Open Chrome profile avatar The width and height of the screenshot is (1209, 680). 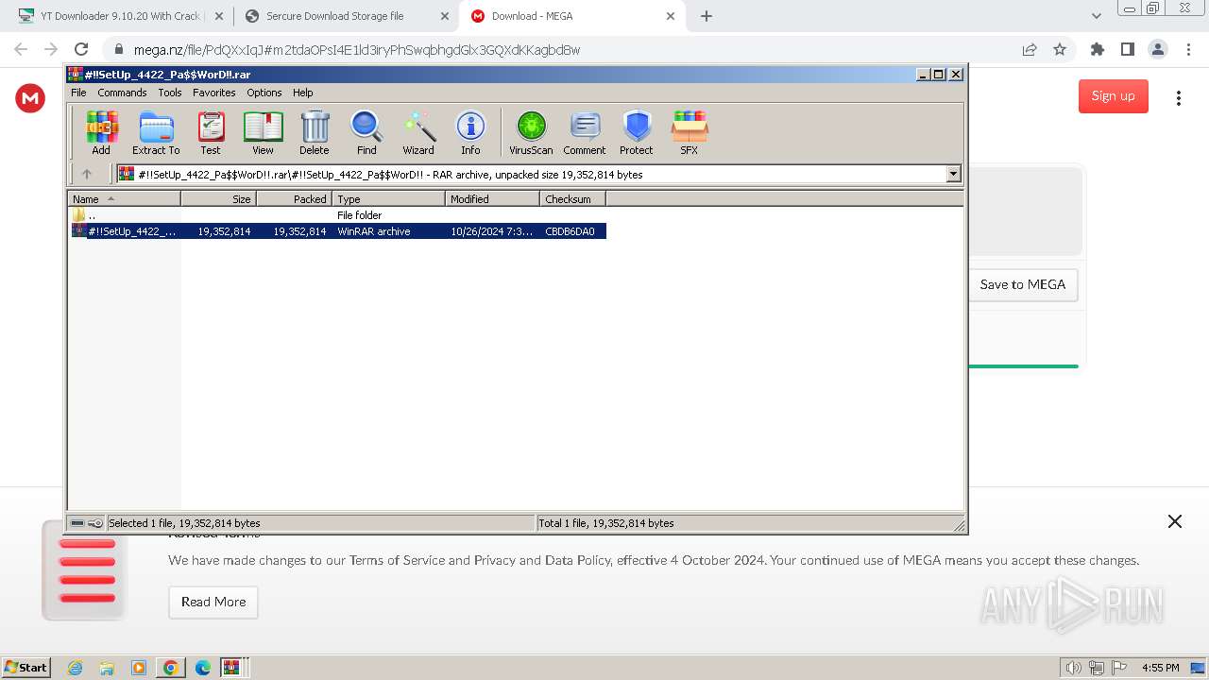point(1157,49)
